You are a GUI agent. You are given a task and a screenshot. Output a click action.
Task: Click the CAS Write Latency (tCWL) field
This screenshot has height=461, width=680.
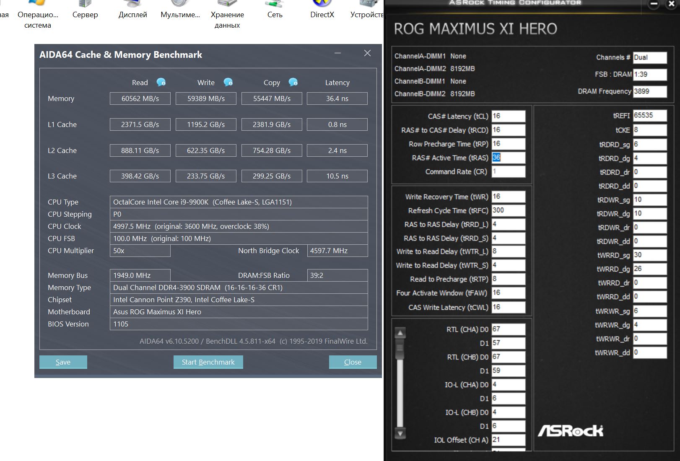pyautogui.click(x=509, y=307)
